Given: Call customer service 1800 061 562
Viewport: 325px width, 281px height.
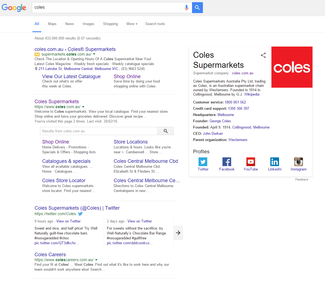Looking at the screenshot, I should coord(235,102).
